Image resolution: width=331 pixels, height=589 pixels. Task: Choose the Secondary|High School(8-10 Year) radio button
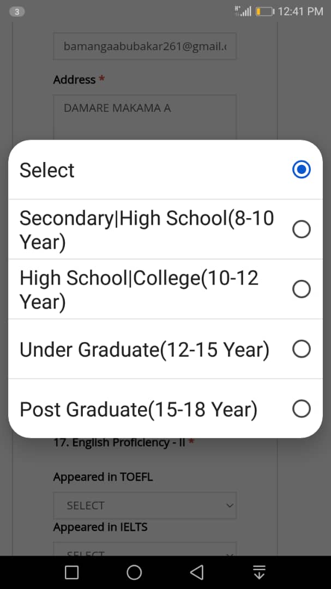click(x=302, y=230)
